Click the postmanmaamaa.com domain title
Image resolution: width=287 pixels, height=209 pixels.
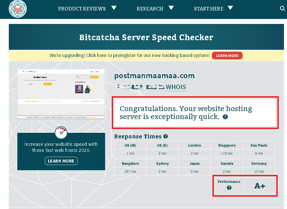(154, 76)
